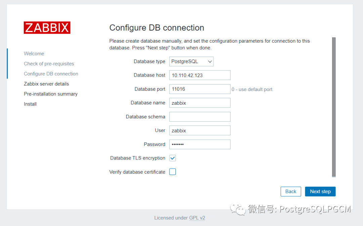Click the Password field
The height and width of the screenshot is (226, 363).
click(x=200, y=144)
